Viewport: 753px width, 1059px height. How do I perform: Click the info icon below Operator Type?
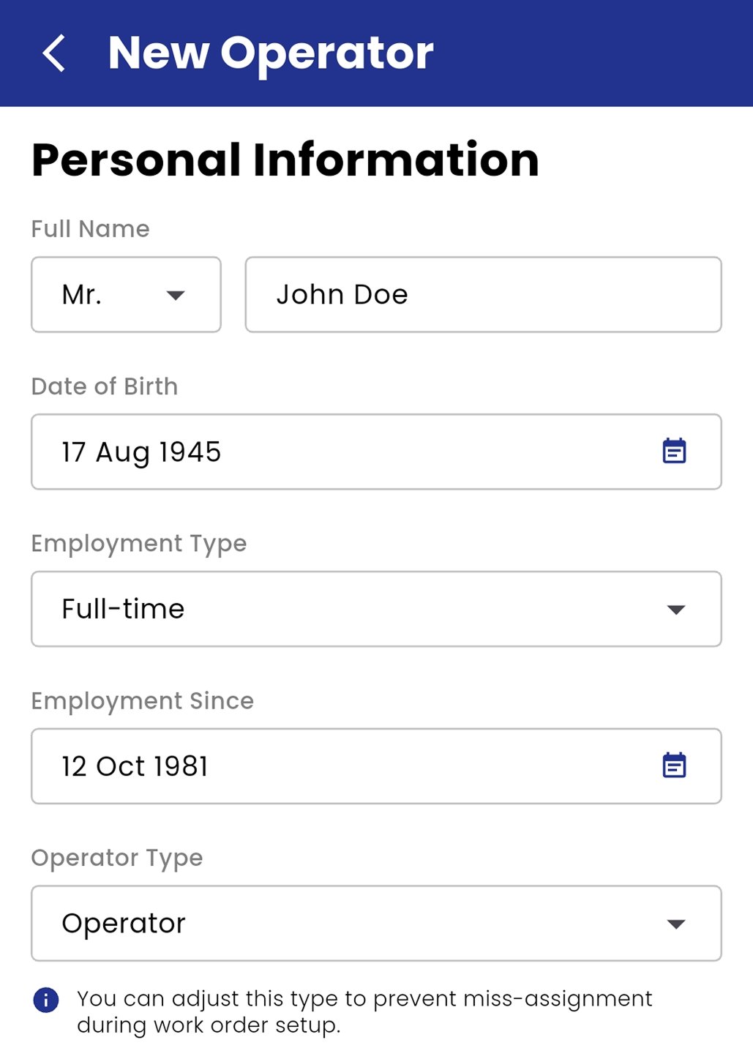(x=46, y=999)
